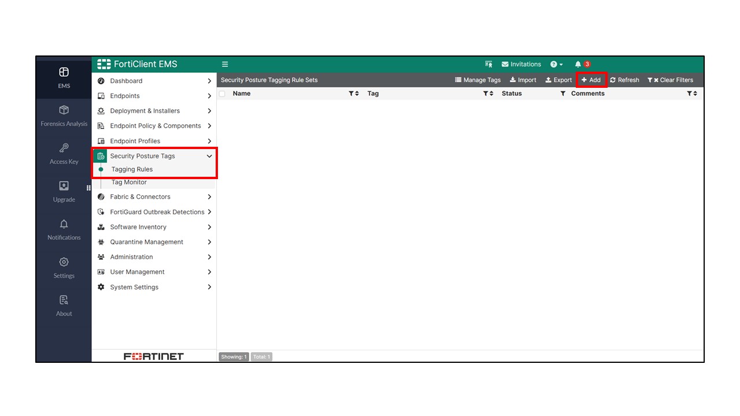Click the Administration people icon

[101, 257]
